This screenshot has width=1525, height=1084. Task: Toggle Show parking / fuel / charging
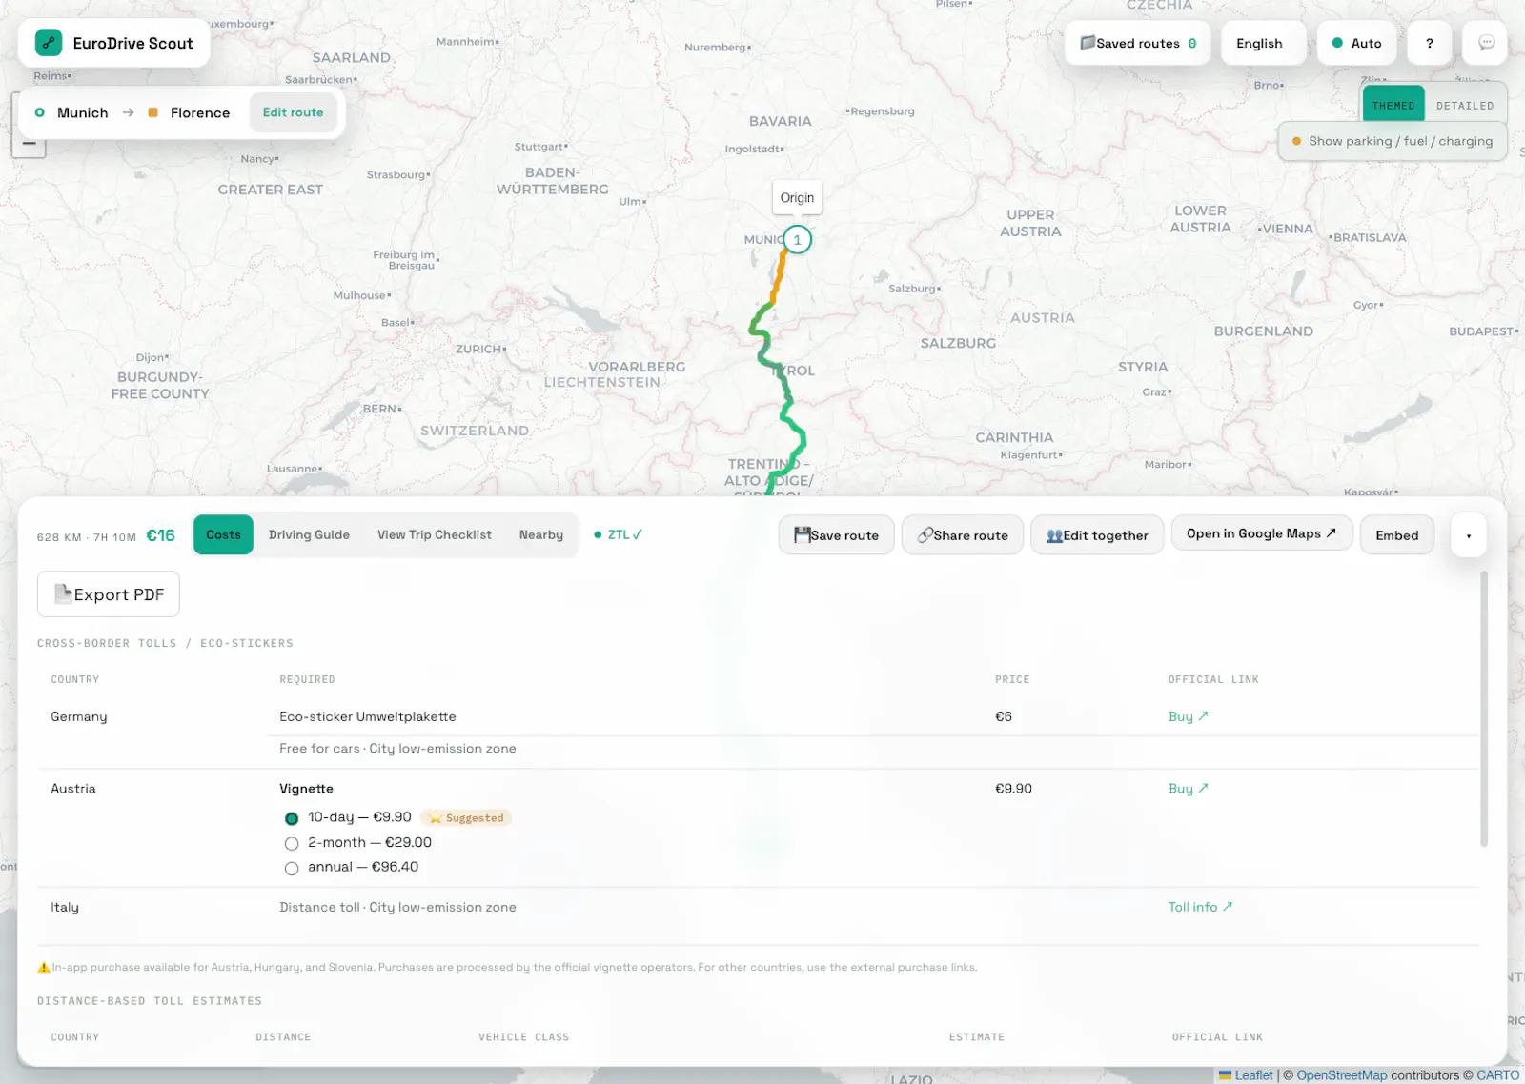coord(1393,141)
